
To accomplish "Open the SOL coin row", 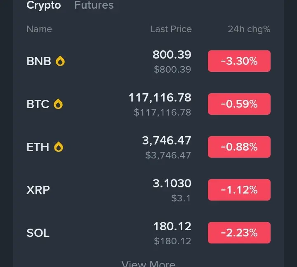I will click(x=148, y=233).
